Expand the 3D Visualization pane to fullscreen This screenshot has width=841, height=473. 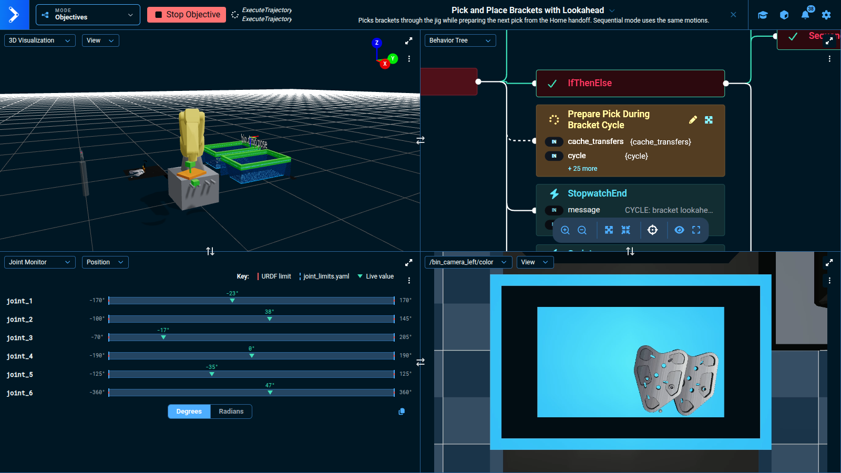click(409, 40)
